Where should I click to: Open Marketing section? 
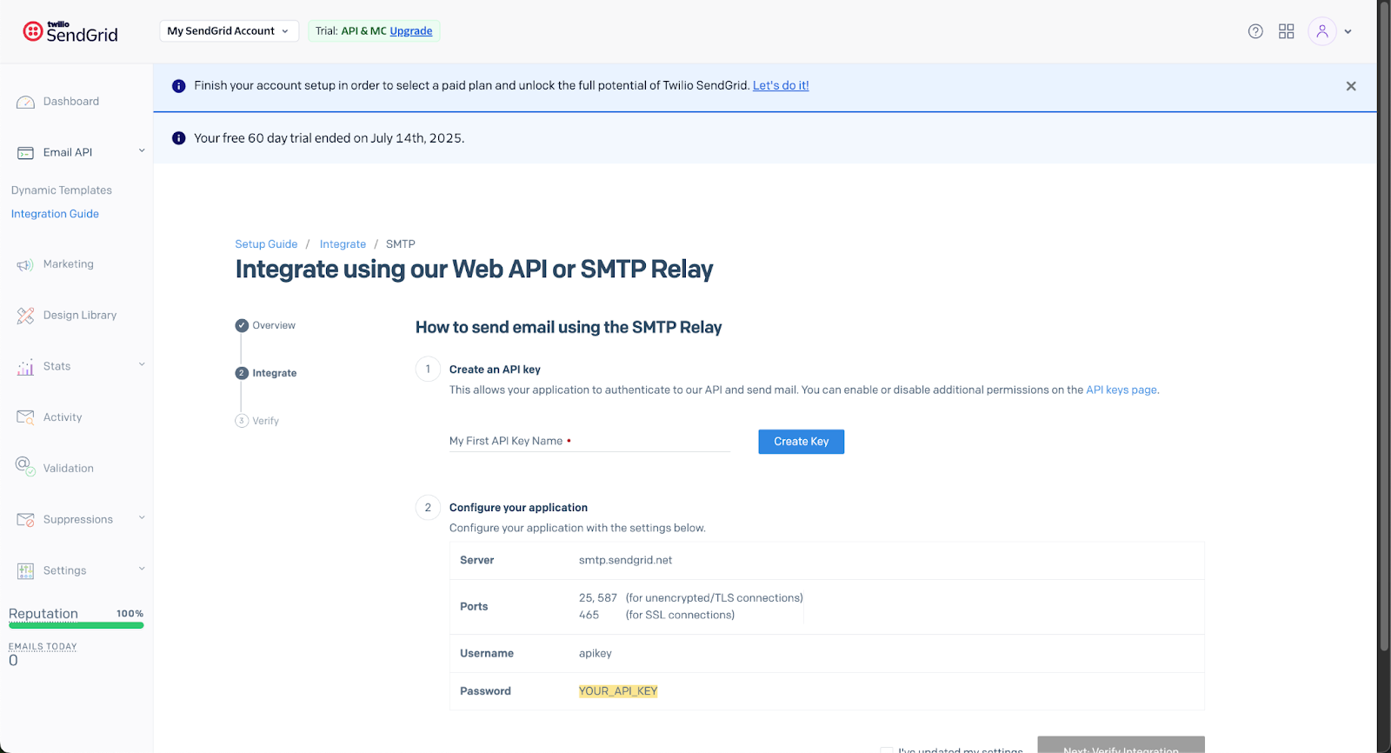(69, 264)
